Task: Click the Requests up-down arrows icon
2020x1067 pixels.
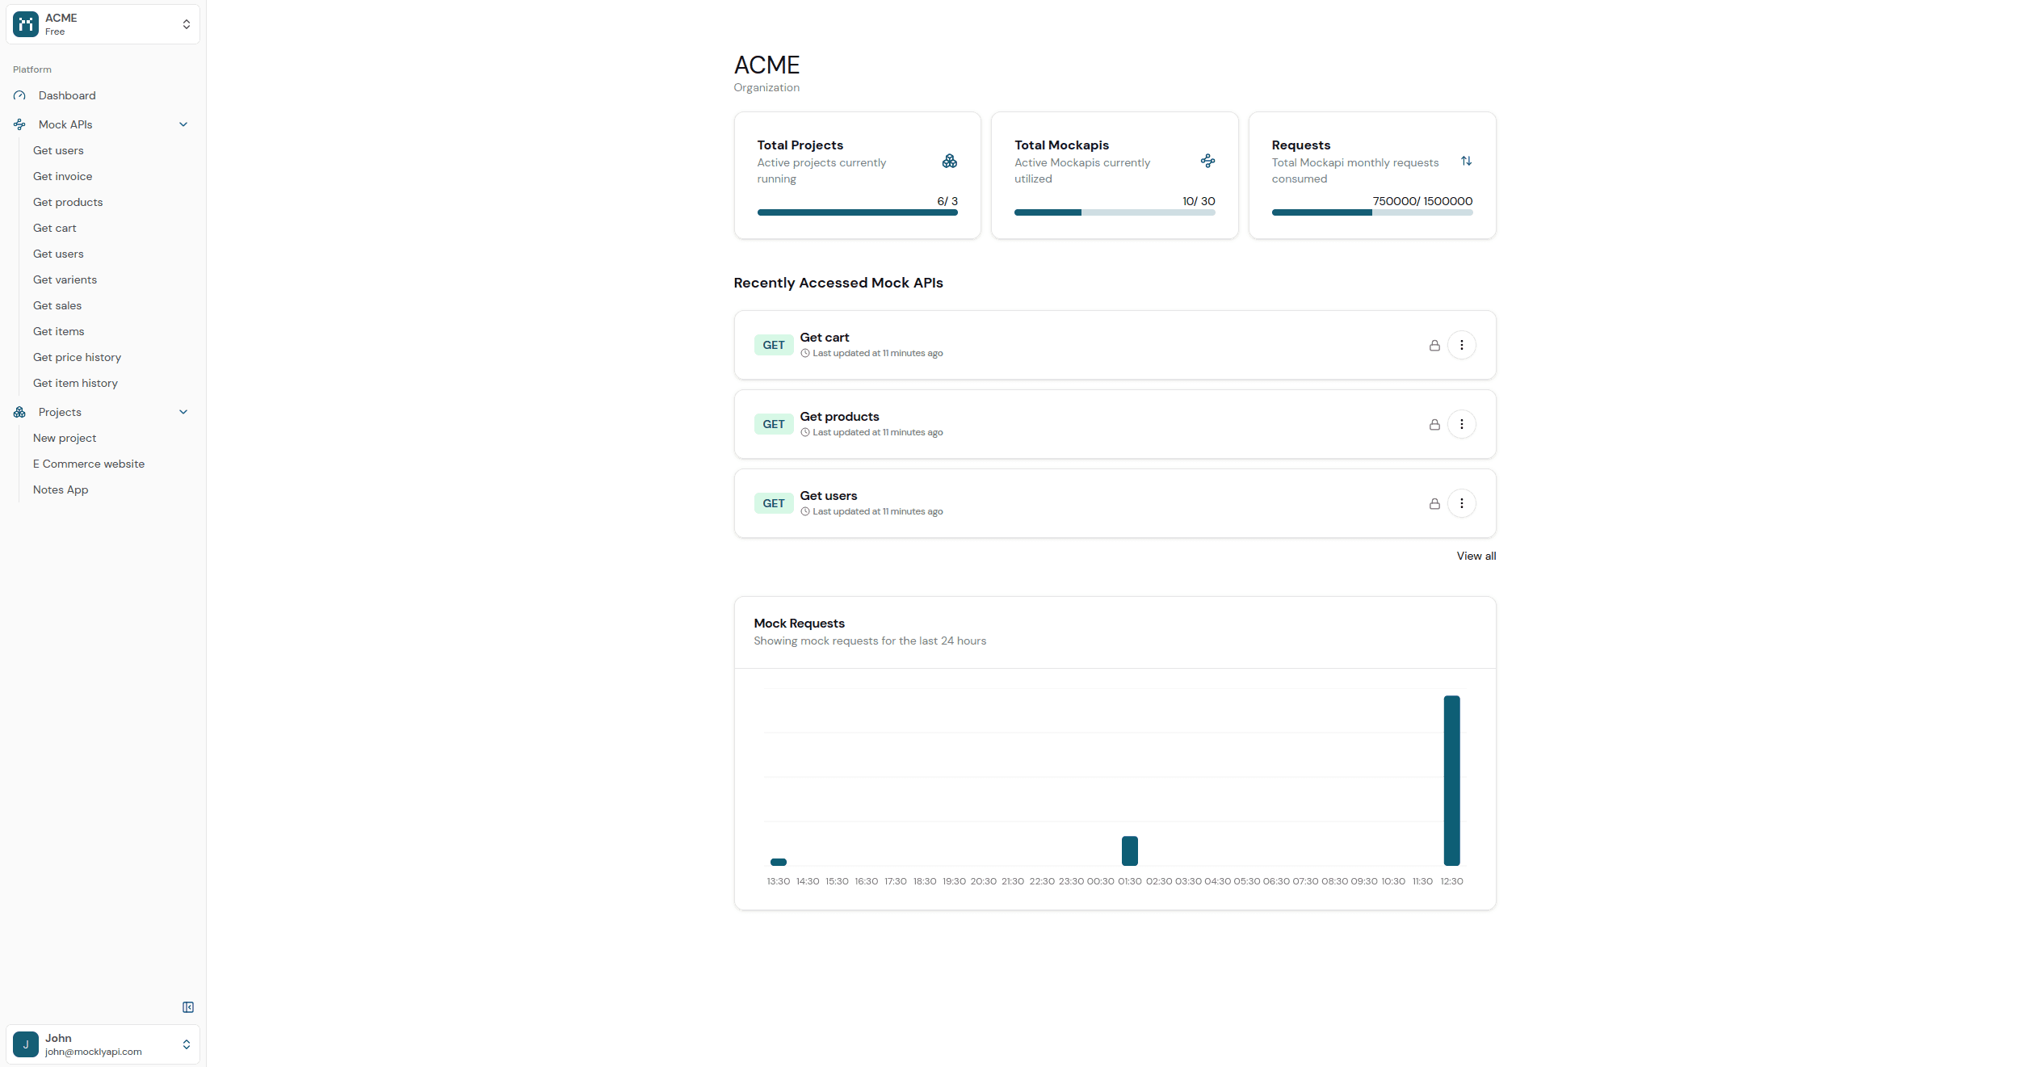Action: (x=1466, y=162)
